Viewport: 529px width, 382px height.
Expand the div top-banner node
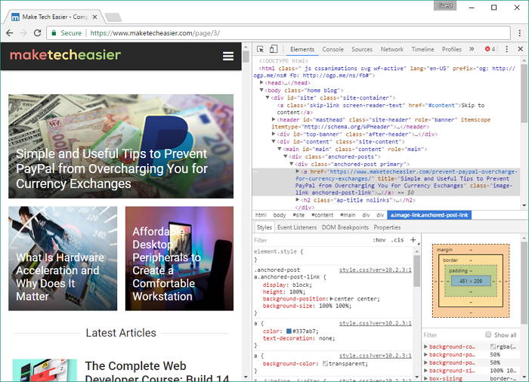274,134
